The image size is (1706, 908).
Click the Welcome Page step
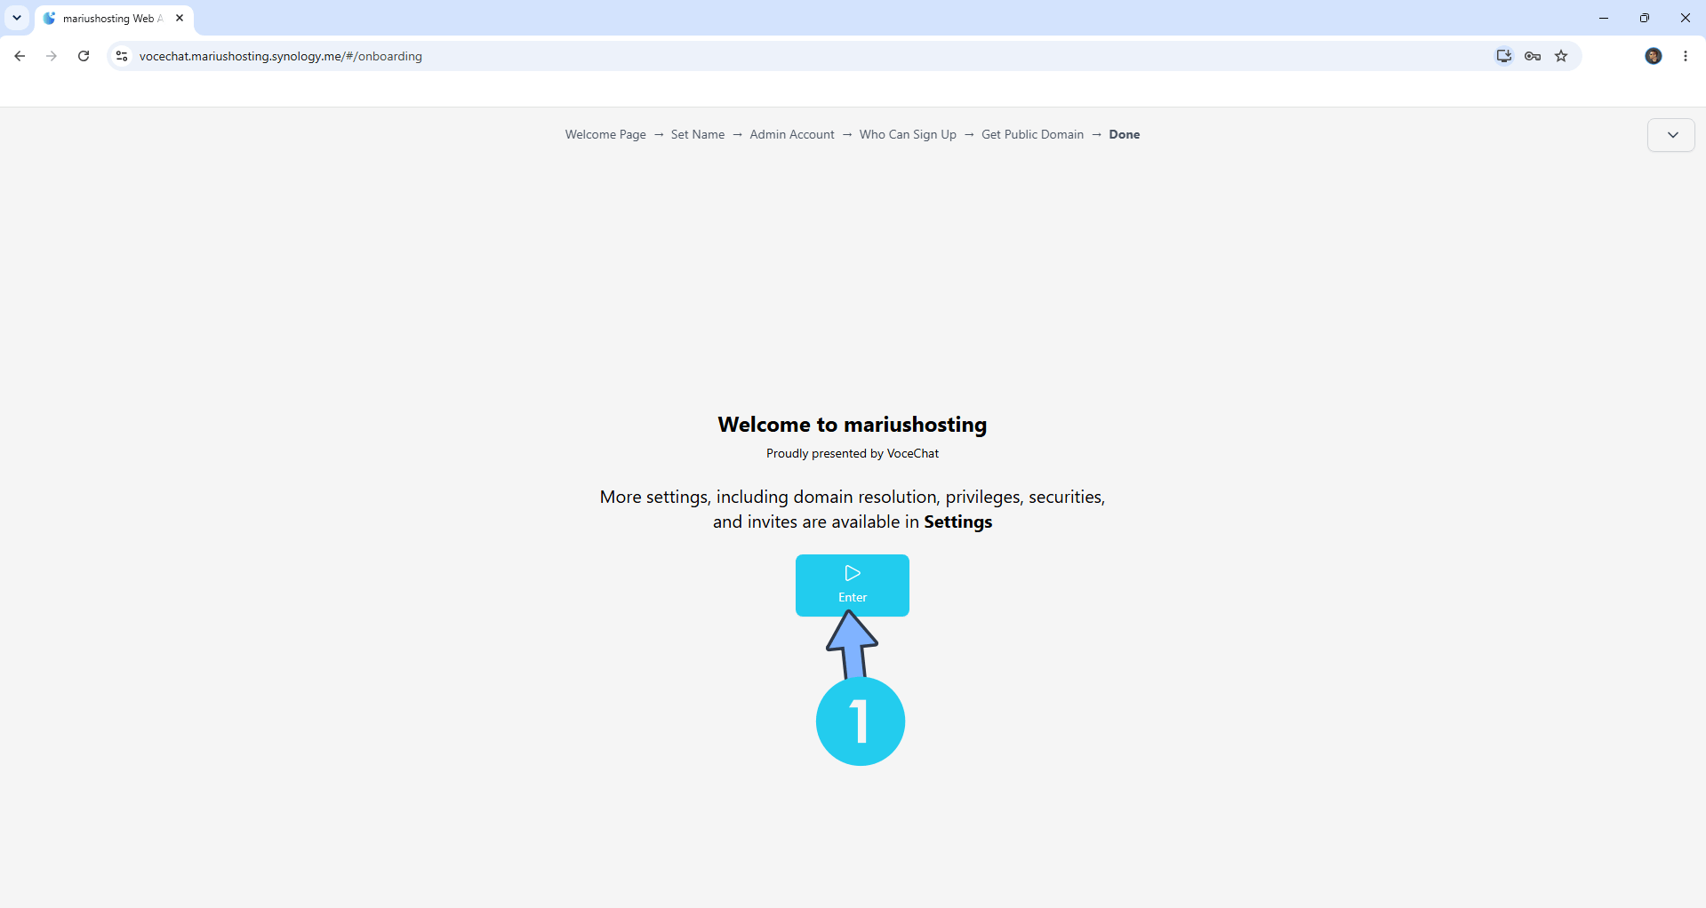(x=605, y=134)
